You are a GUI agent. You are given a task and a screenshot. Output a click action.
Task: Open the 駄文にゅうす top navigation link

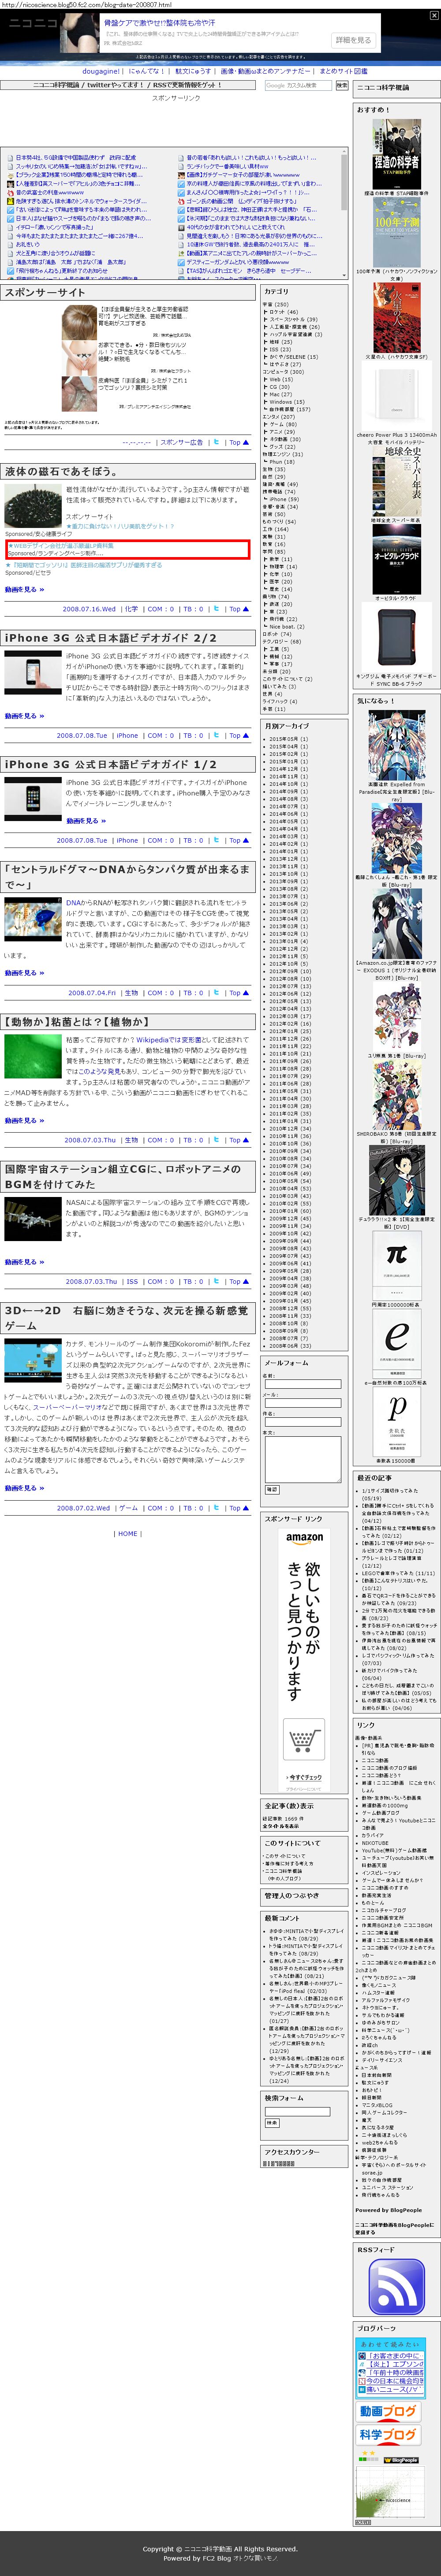pyautogui.click(x=193, y=71)
